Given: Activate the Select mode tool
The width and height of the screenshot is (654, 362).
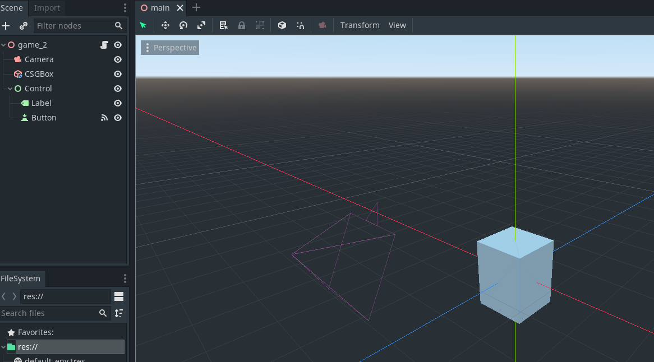Looking at the screenshot, I should click(143, 25).
